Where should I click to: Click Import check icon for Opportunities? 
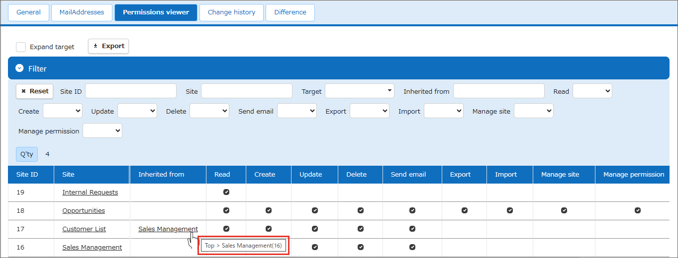pyautogui.click(x=510, y=210)
